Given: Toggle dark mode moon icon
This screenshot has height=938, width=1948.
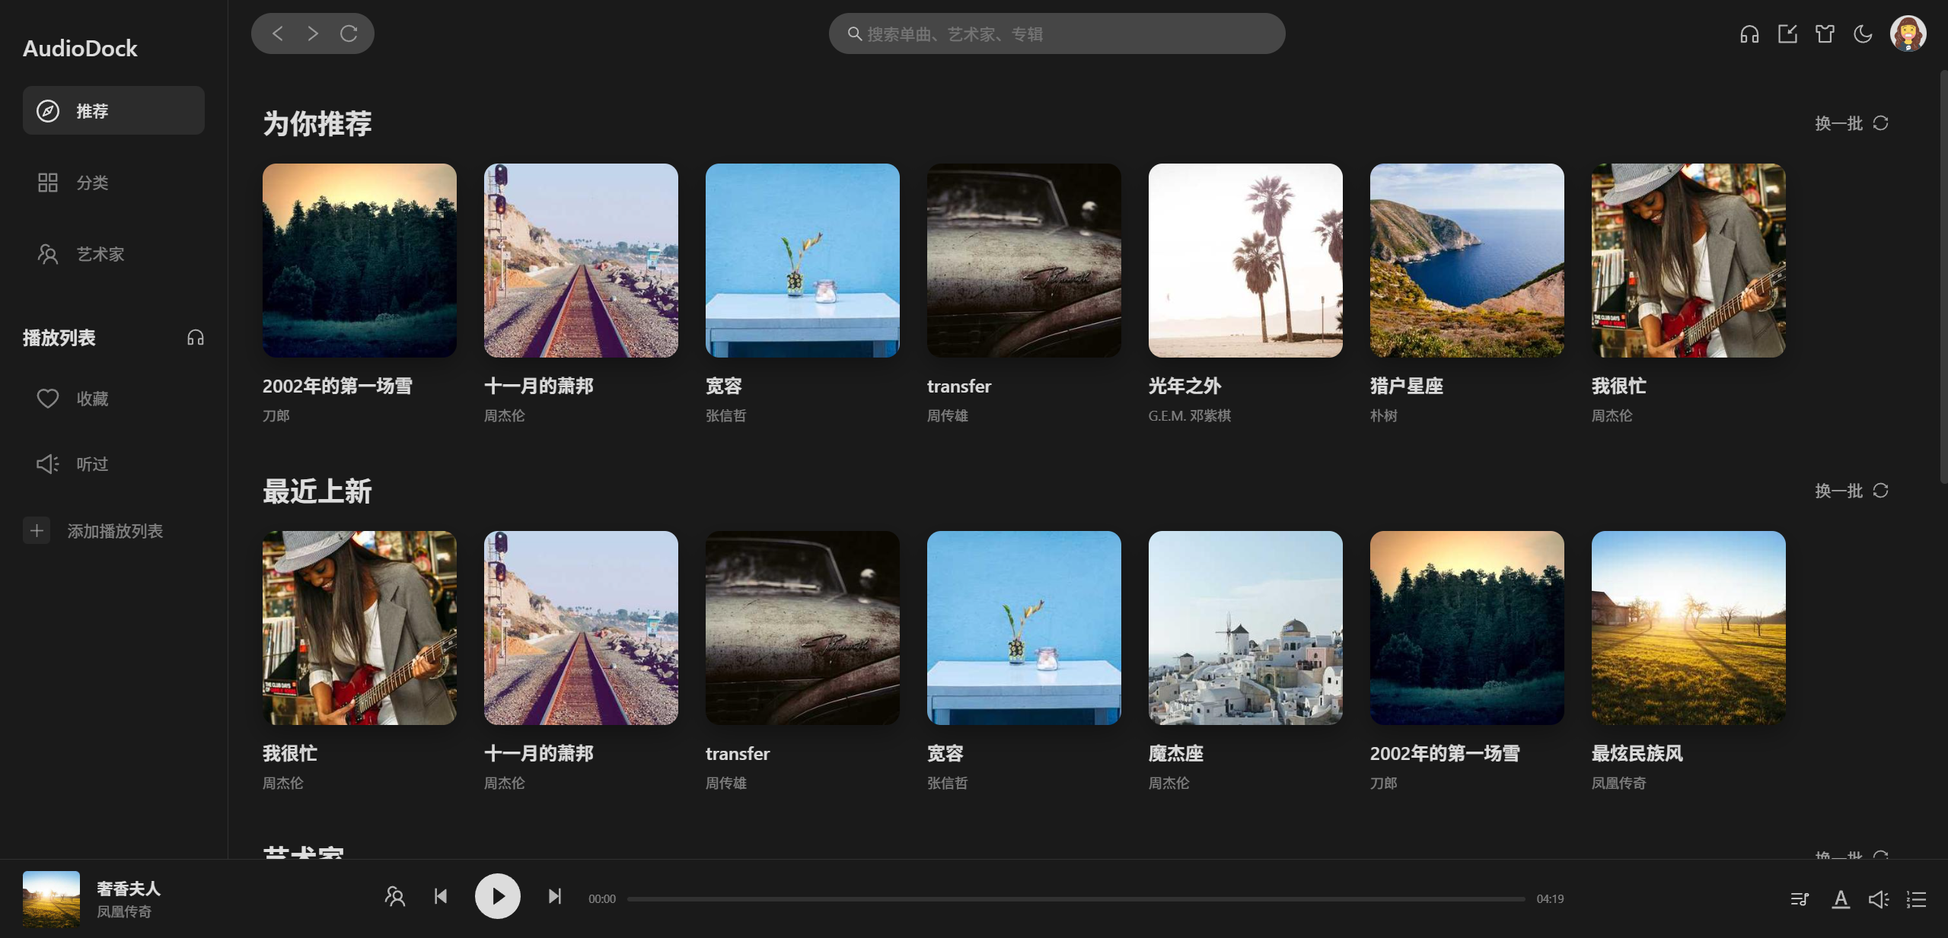Looking at the screenshot, I should 1863,34.
